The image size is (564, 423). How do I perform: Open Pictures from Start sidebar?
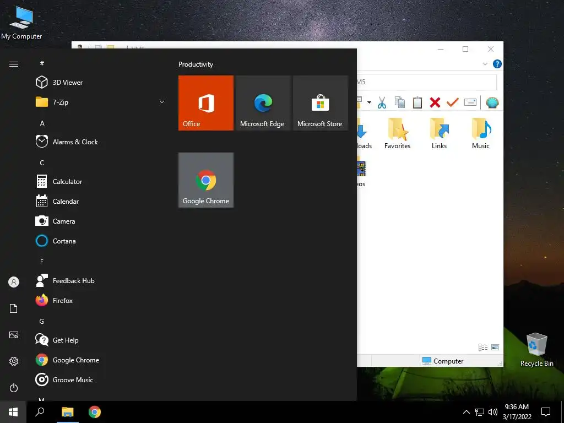[x=14, y=335]
